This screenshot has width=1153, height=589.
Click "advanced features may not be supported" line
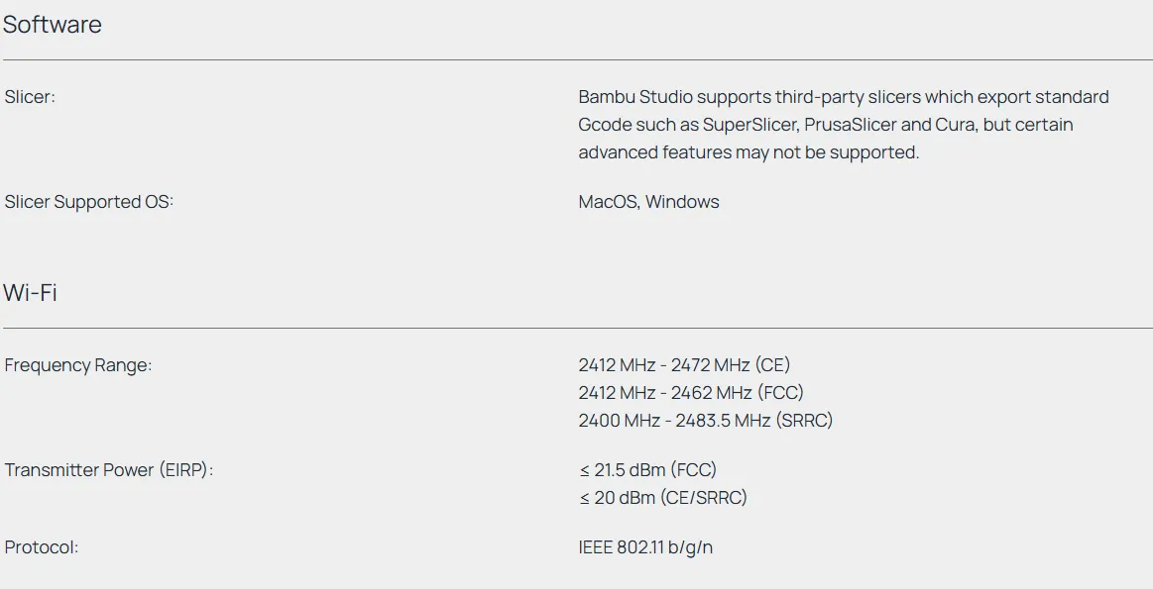pyautogui.click(x=749, y=152)
